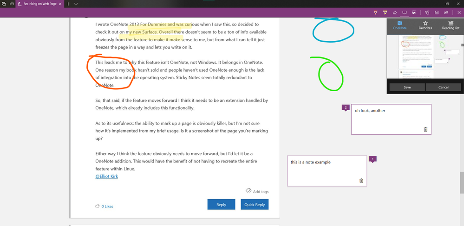Click the Save web note floppy icon

click(x=437, y=13)
